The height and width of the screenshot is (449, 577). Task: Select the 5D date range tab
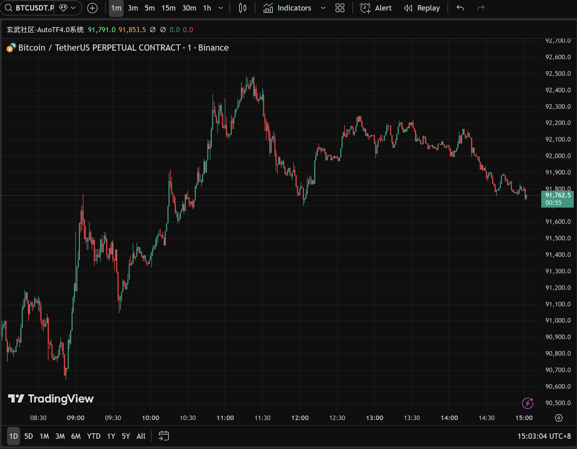[28, 436]
